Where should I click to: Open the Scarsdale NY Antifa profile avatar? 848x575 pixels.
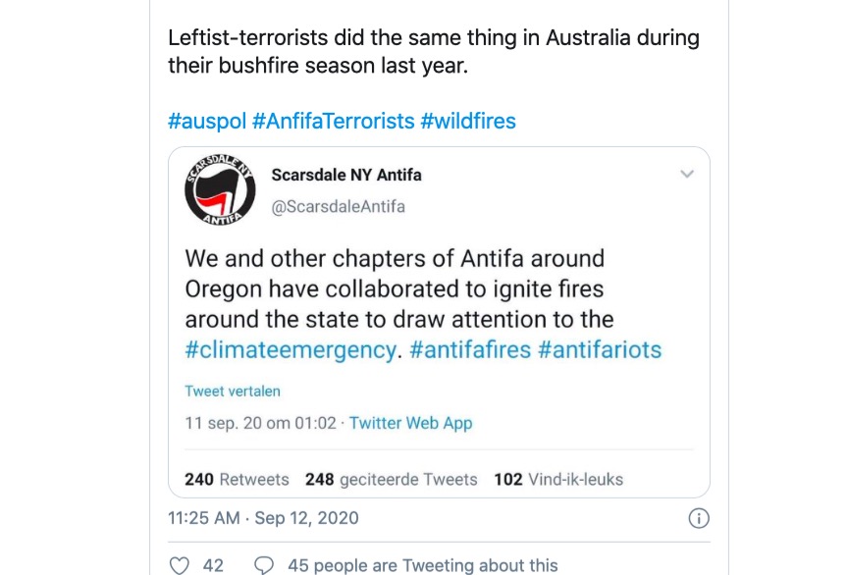coord(218,190)
